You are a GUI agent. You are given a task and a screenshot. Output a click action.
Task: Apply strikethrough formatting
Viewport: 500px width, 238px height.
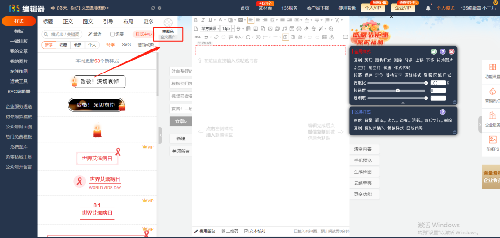pyautogui.click(x=238, y=29)
